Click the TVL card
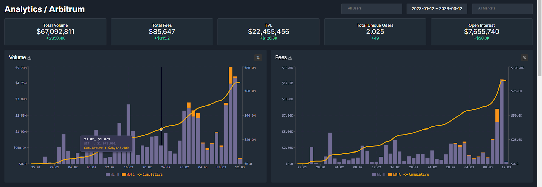The width and height of the screenshot is (542, 187). pyautogui.click(x=268, y=32)
